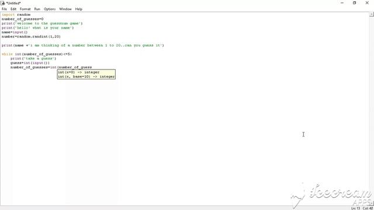Click the 'Ln: 13' status bar entry
The height and width of the screenshot is (210, 374).
(355, 208)
